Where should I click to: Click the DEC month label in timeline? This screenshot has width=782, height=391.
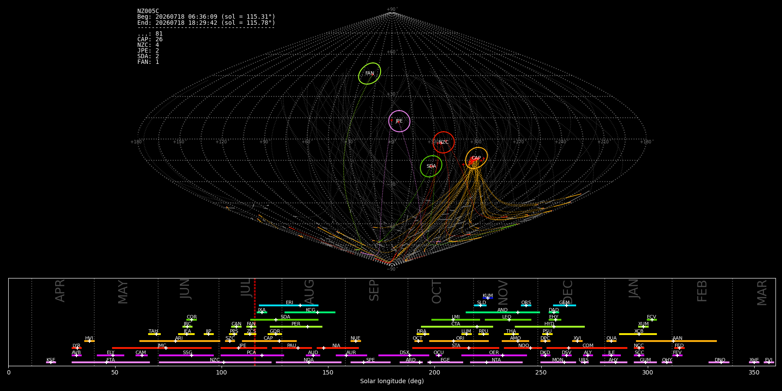(x=568, y=291)
